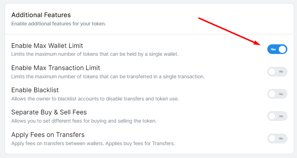Click the 'Enable additional features for your token' subtitle

(59, 24)
